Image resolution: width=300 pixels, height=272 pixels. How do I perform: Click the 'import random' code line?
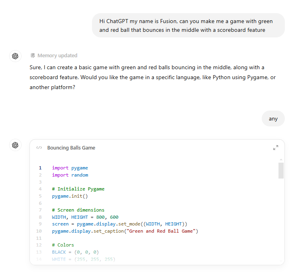point(70,175)
